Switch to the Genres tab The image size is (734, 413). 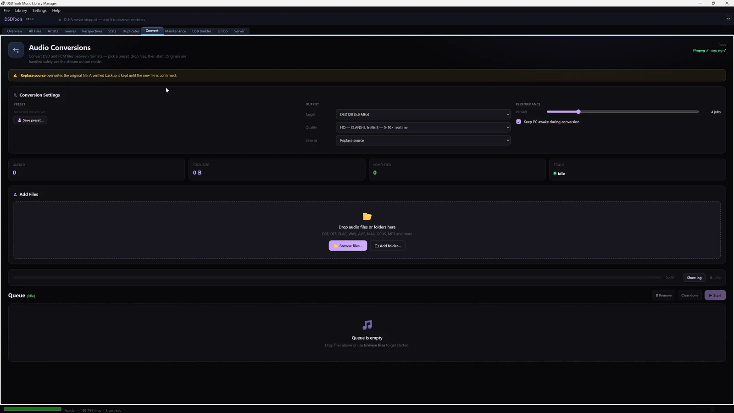[x=70, y=31]
